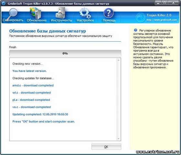Select the 'amd.c - download completed' log entry

click(33, 85)
